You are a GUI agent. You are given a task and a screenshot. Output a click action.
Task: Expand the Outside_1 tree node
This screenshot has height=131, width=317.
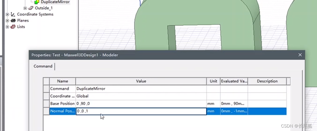(x=25, y=8)
